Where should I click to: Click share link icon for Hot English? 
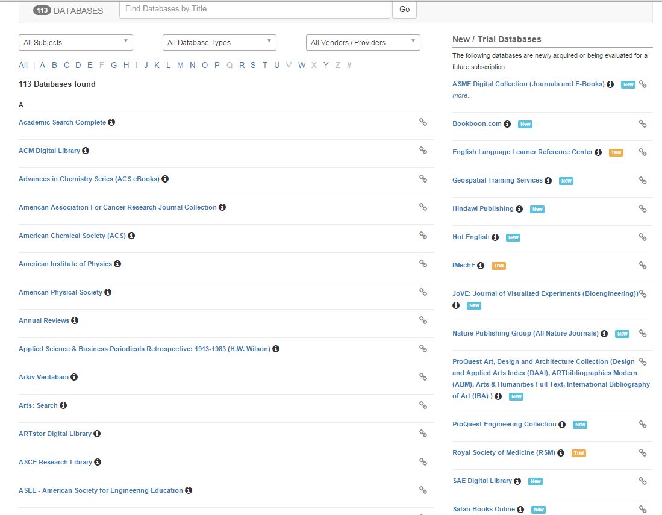tap(643, 237)
